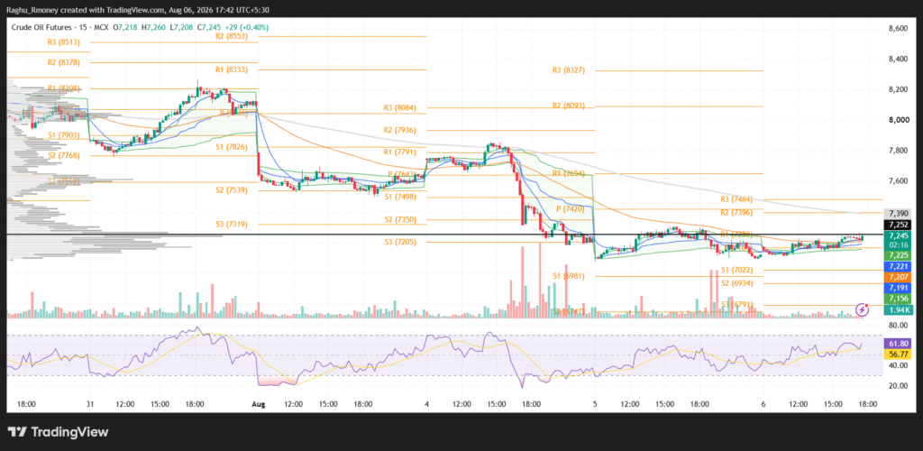This screenshot has height=451, width=923.
Task: Click the purple 61.80 RSI value tag
Action: coord(899,344)
